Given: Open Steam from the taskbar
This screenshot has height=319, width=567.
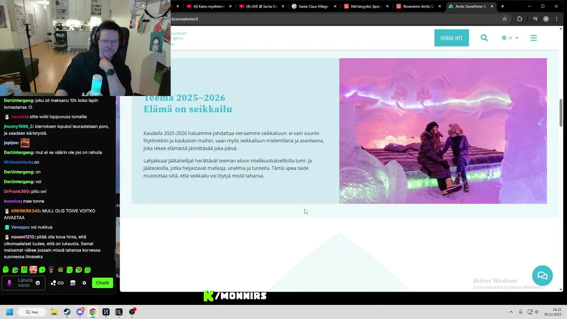Looking at the screenshot, I should coord(67,312).
